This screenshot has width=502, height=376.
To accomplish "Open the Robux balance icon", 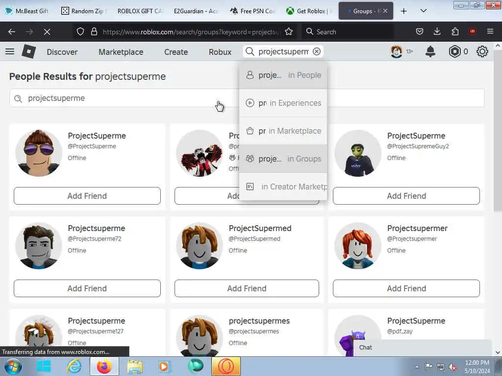I will point(454,51).
